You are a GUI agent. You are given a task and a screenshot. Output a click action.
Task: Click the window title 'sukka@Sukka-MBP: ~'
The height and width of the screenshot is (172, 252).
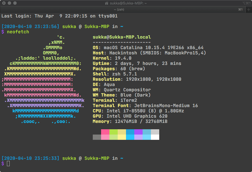(x=128, y=3)
